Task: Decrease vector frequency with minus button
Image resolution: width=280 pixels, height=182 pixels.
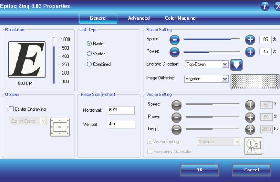Action: 176,130
